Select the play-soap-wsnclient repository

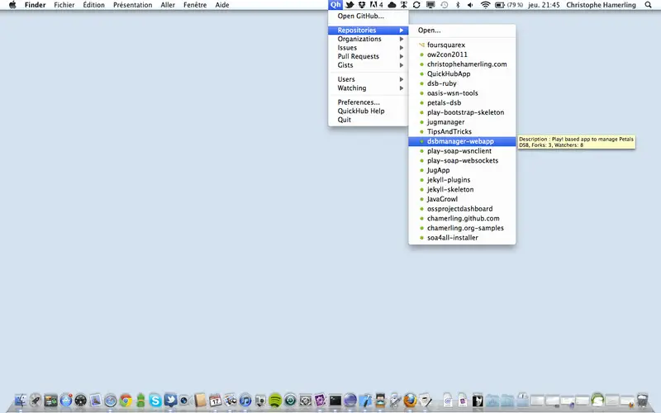click(x=462, y=151)
